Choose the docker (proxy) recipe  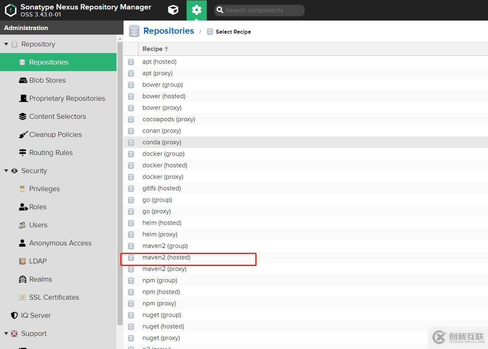click(306, 177)
